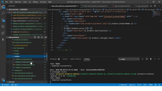The width and height of the screenshot is (162, 91).
Task: Collapse the sidebar folder
Action: (13, 56)
